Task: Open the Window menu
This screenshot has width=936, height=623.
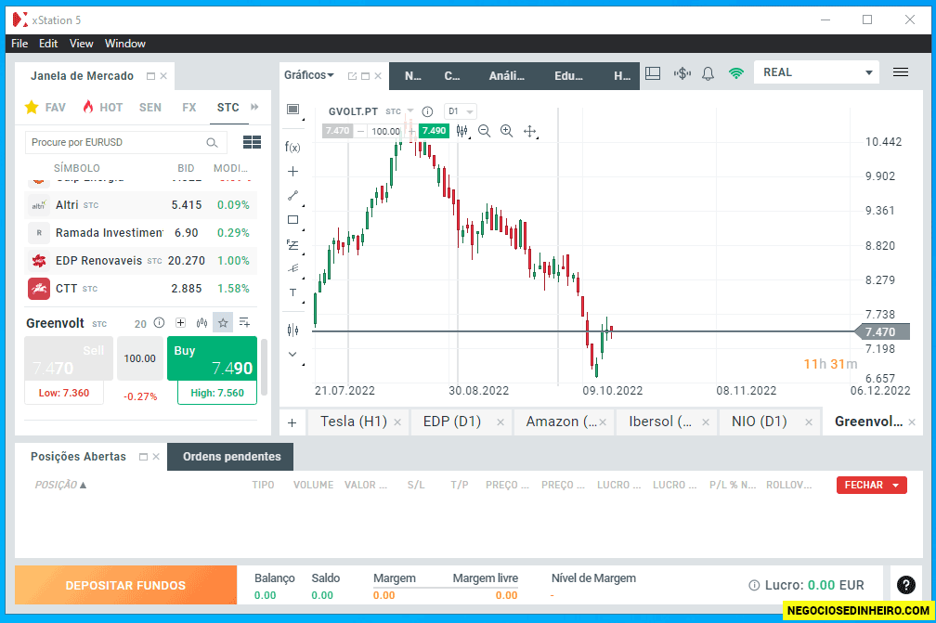Action: 124,44
